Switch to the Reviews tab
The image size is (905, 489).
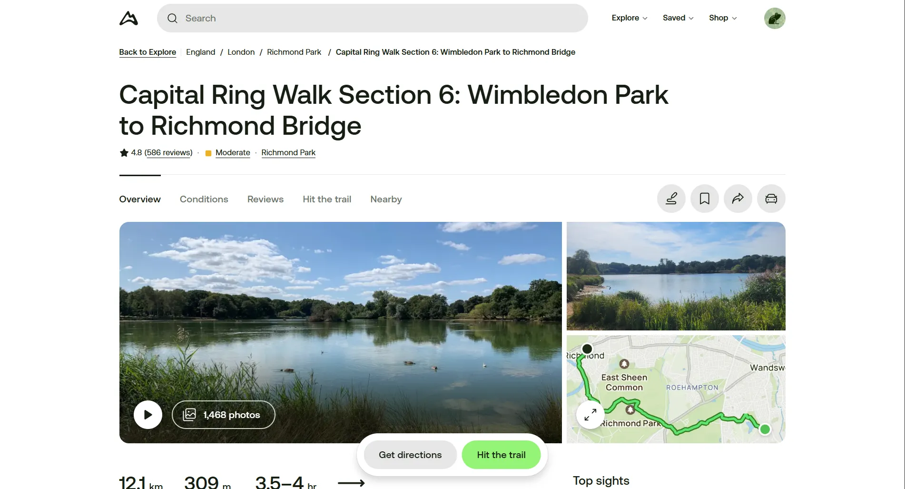click(x=265, y=199)
